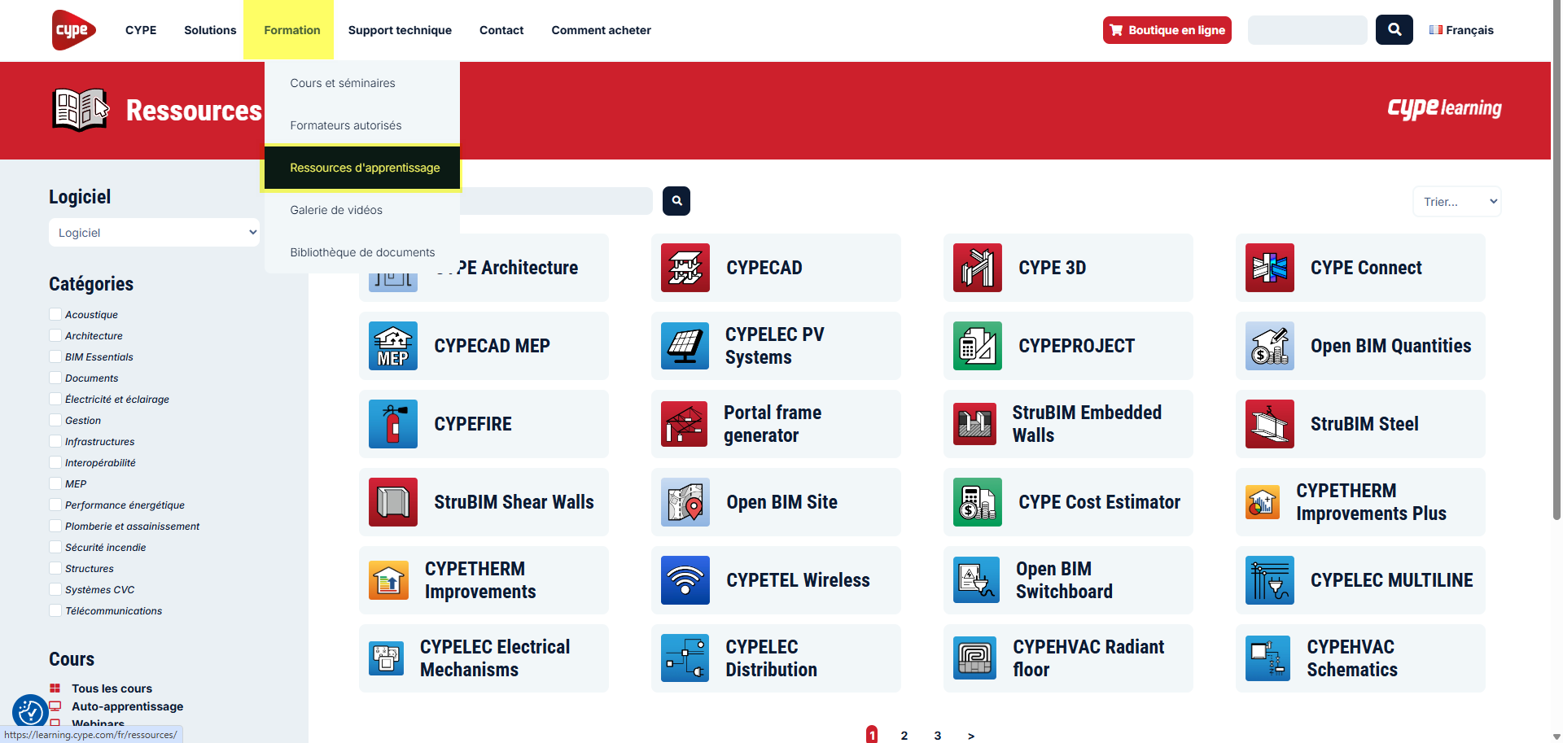Click the magnifier search icon in header
This screenshot has height=743, width=1563.
click(1394, 30)
